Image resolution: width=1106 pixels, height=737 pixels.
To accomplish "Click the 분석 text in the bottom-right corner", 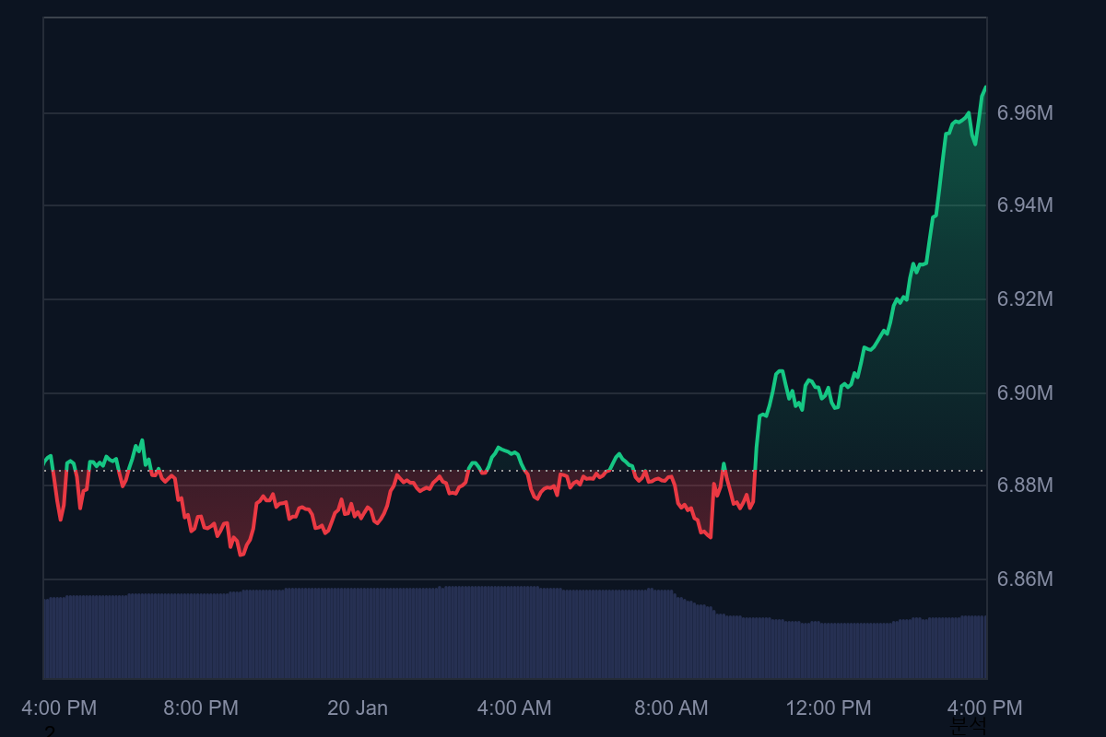I will pyautogui.click(x=968, y=727).
